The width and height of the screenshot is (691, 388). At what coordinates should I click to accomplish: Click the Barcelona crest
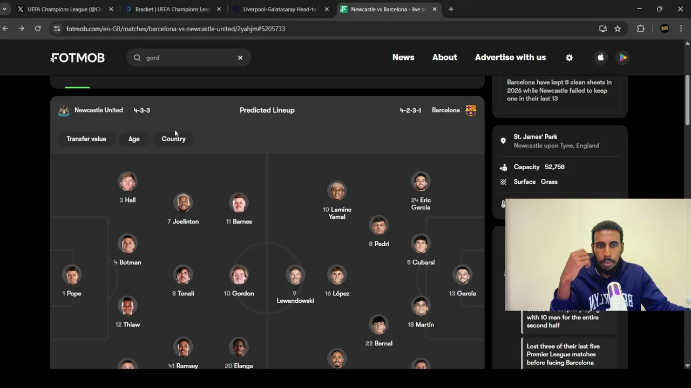[471, 110]
